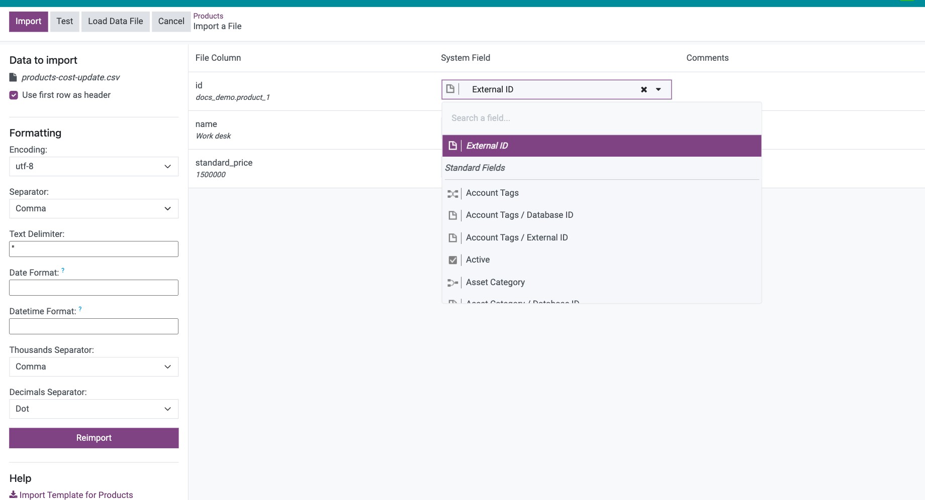This screenshot has height=500, width=925.
Task: Open the Encoding utf-8 dropdown
Action: (x=94, y=166)
